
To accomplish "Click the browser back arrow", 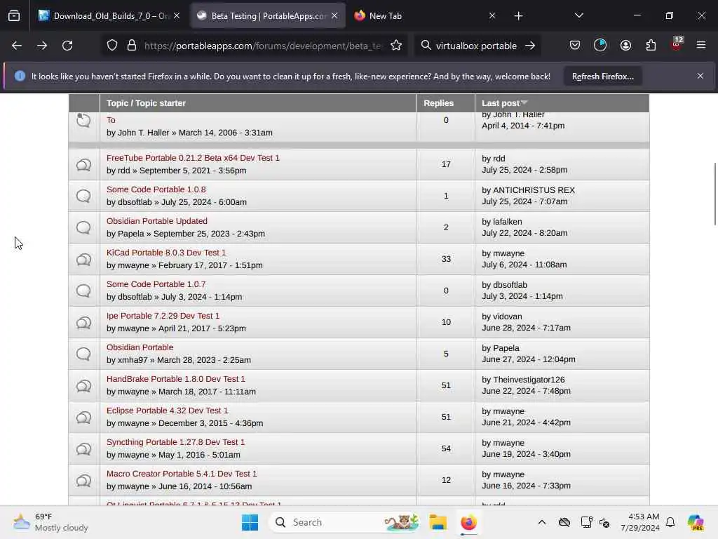I will pyautogui.click(x=17, y=46).
